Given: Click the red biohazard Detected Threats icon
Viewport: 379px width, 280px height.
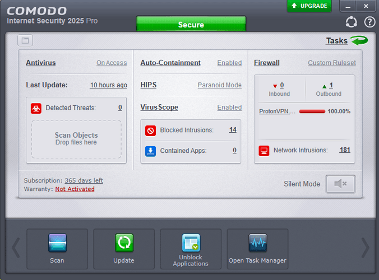Looking at the screenshot, I should (x=36, y=108).
